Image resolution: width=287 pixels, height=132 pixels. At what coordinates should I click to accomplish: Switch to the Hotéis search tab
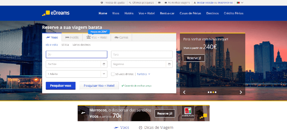click(x=72, y=37)
